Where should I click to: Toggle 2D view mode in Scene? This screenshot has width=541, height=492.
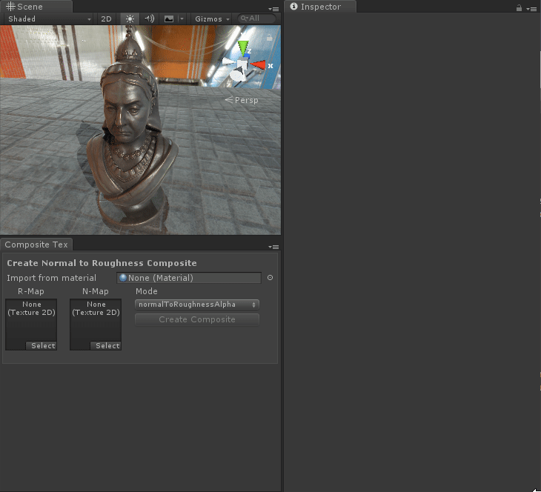point(107,19)
